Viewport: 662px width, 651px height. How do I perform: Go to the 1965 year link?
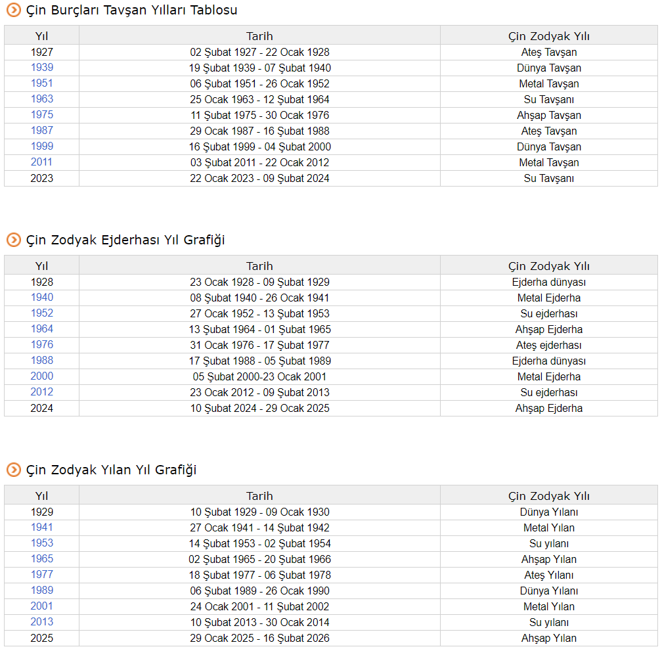pyautogui.click(x=42, y=559)
